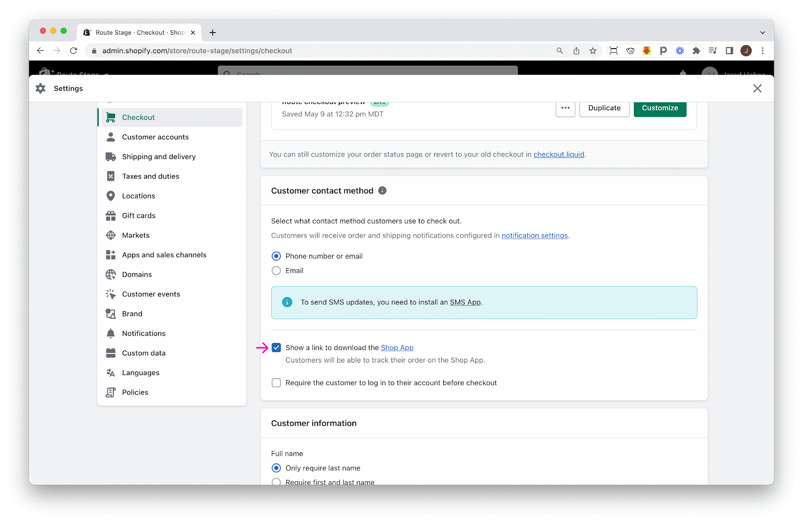The image size is (803, 523).
Task: Open the Chrome three-dot menu
Action: (762, 51)
